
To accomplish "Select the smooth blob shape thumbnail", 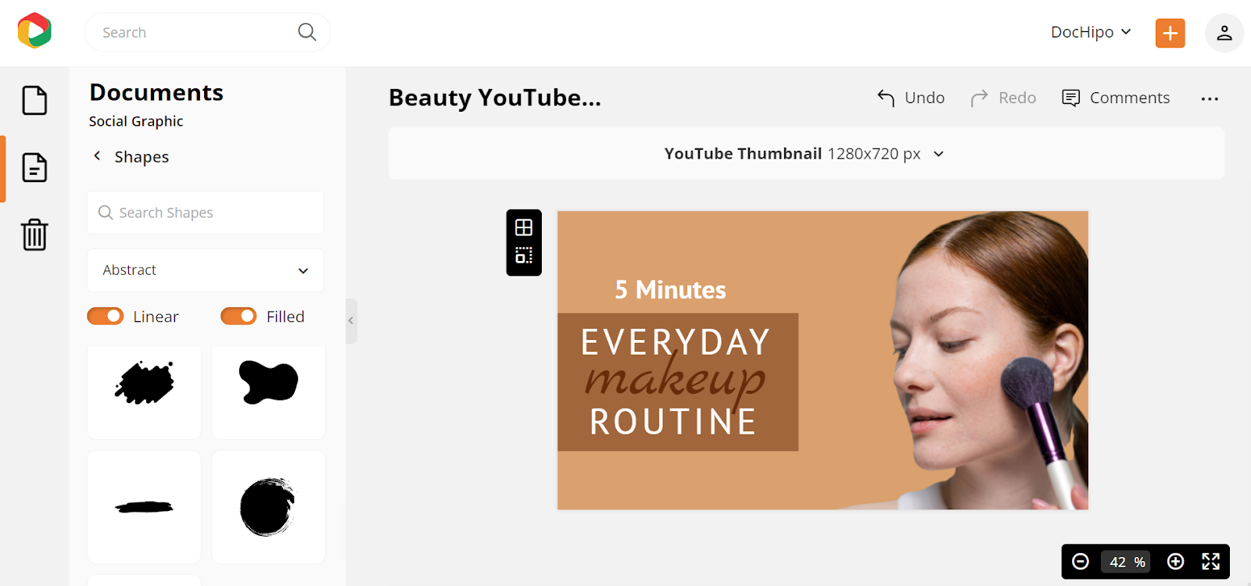I will tap(268, 382).
